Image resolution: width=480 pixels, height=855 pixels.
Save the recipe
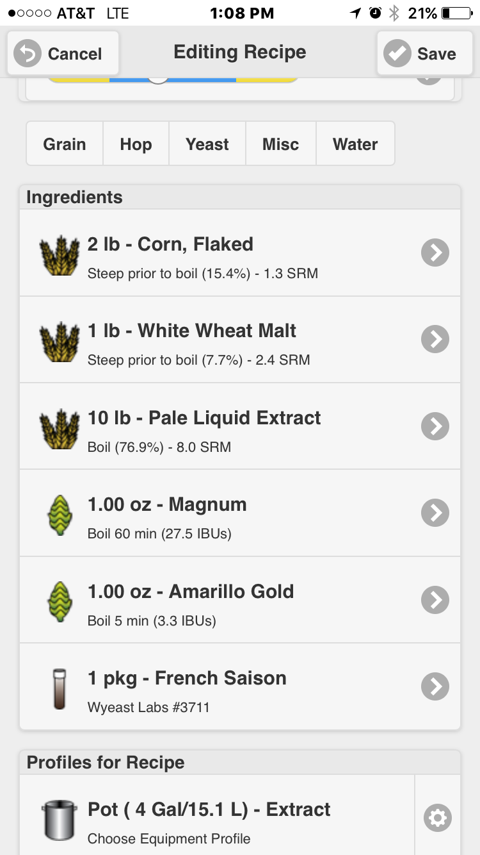[424, 53]
